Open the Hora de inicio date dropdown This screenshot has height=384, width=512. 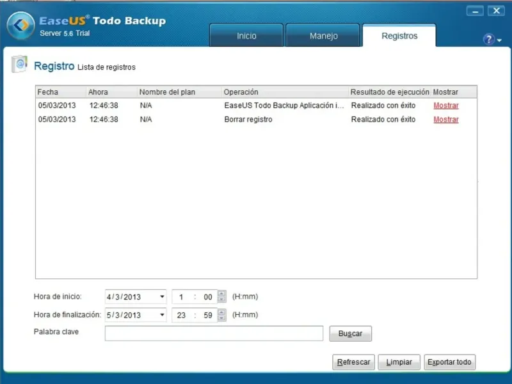162,296
